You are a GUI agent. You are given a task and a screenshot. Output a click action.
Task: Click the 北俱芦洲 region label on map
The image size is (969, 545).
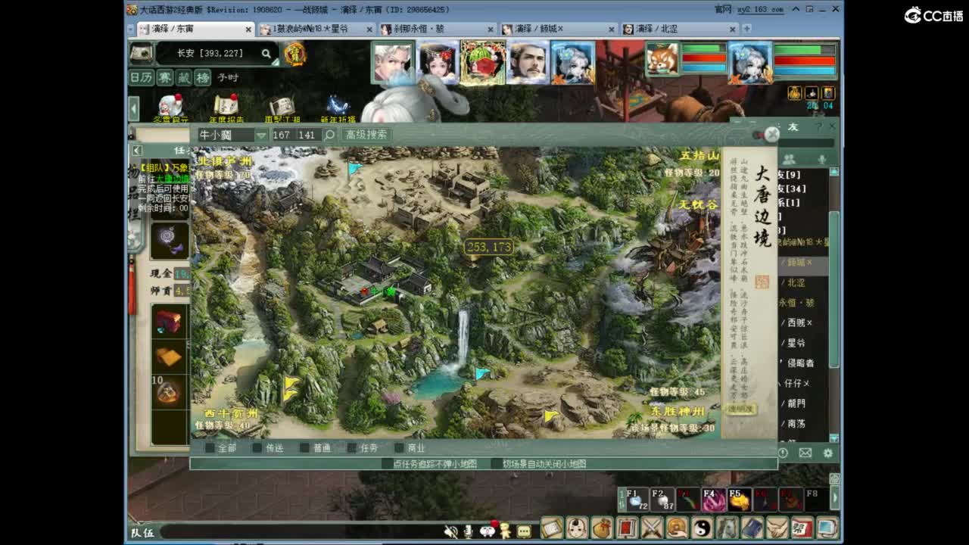tap(225, 161)
